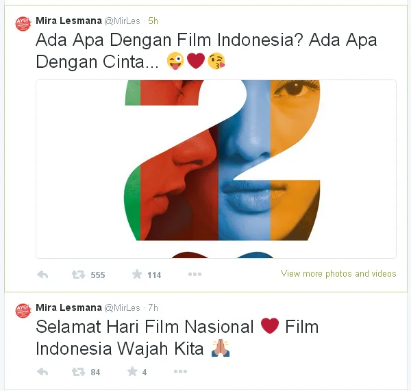Click Mira Lesmana avatar on first tweet
411x391 pixels.
(x=23, y=23)
